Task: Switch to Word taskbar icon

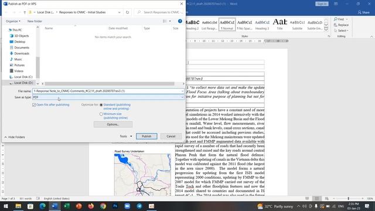Action: coord(54,206)
